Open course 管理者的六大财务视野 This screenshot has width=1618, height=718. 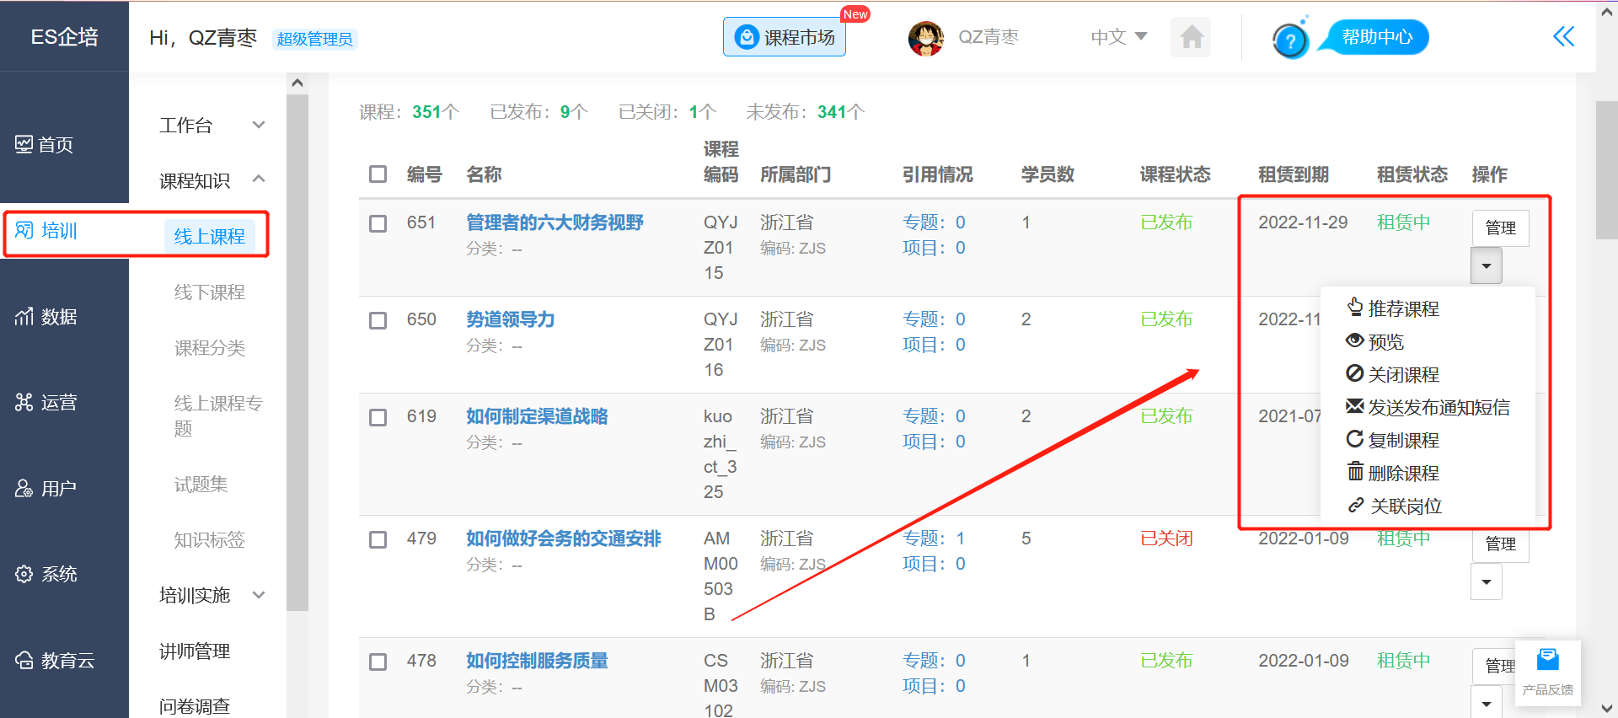tap(555, 222)
